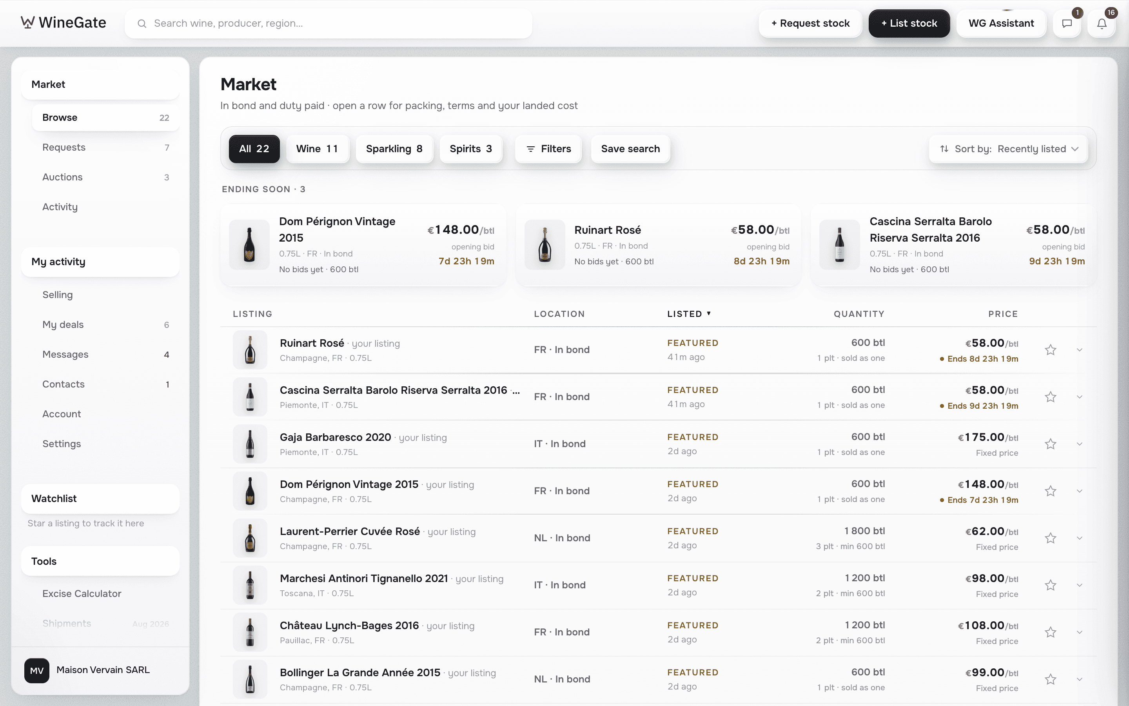This screenshot has width=1129, height=706.
Task: Click the 'ENDING SOON · 3' heading
Action: coord(263,189)
